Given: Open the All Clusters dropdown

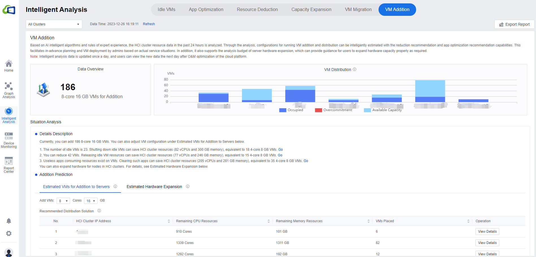Looking at the screenshot, I should point(54,24).
